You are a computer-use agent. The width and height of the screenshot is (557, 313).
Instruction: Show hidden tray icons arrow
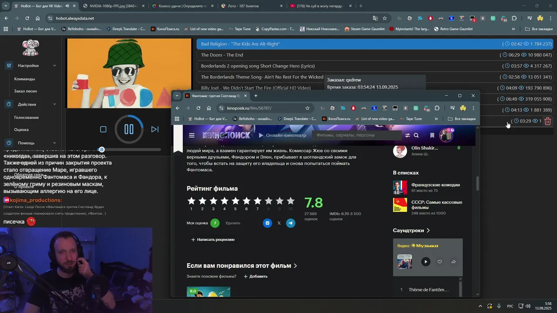tap(480, 306)
